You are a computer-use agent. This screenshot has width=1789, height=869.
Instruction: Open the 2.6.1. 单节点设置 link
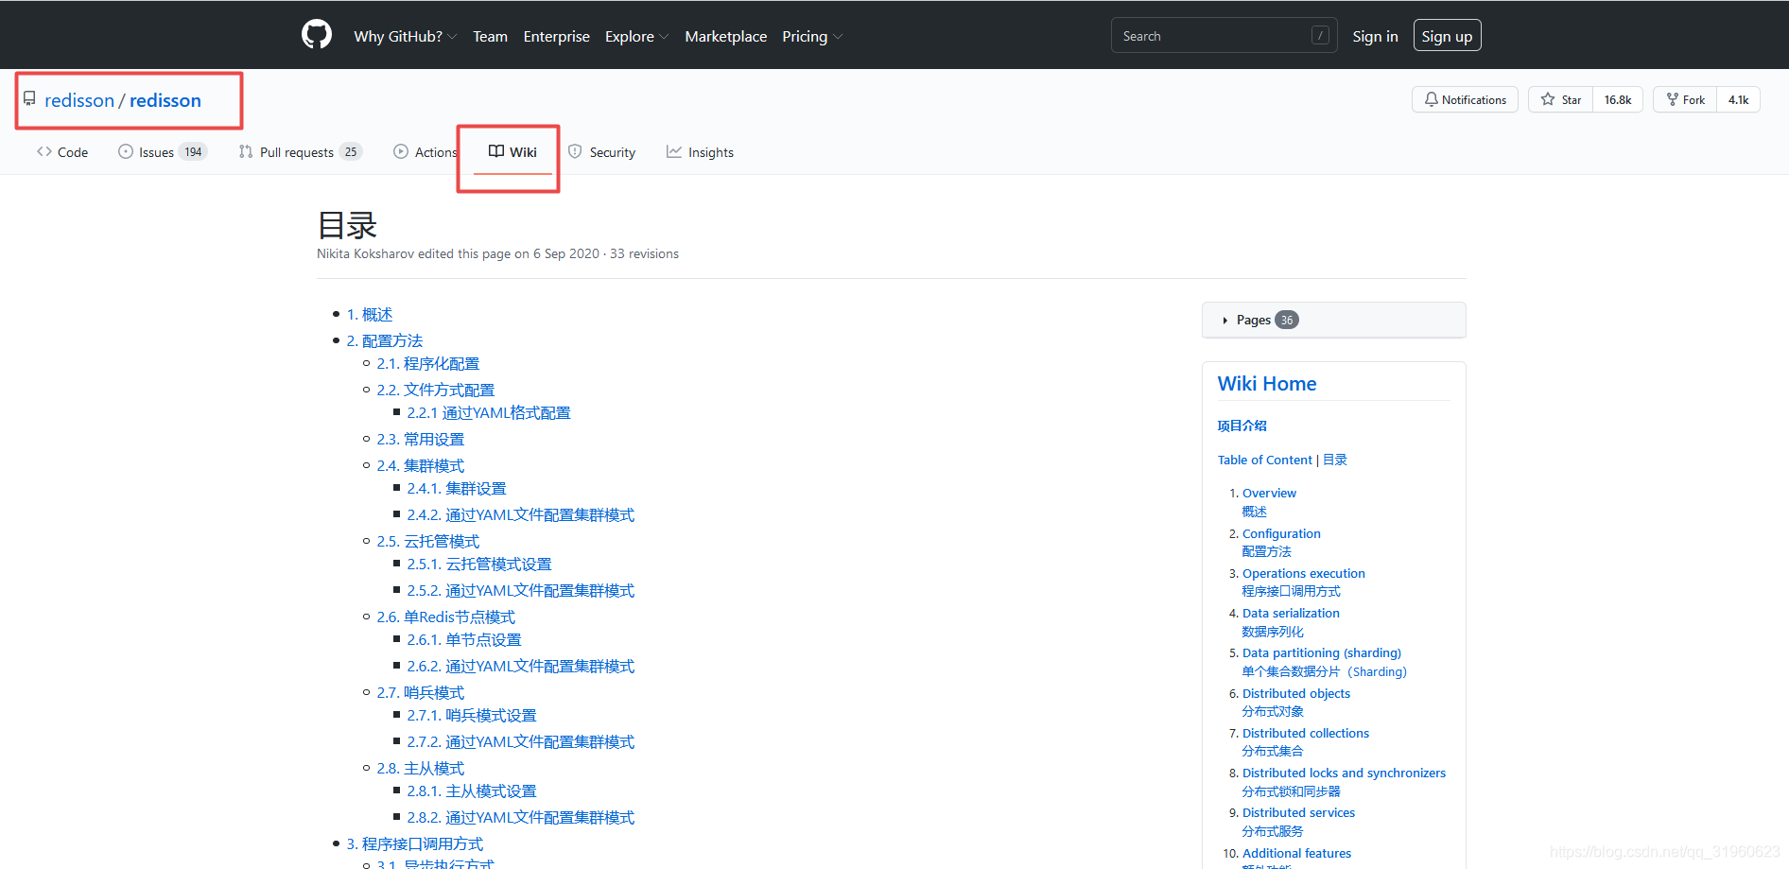tap(464, 639)
